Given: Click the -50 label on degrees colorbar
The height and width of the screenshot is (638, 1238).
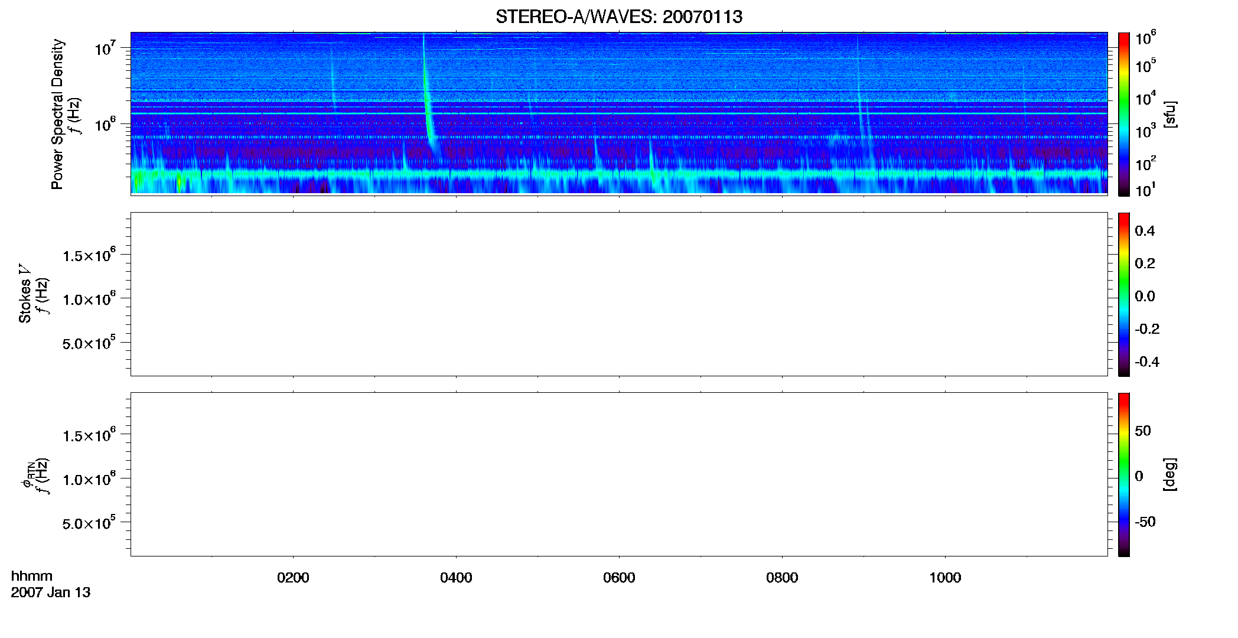Looking at the screenshot, I should pos(1145,522).
